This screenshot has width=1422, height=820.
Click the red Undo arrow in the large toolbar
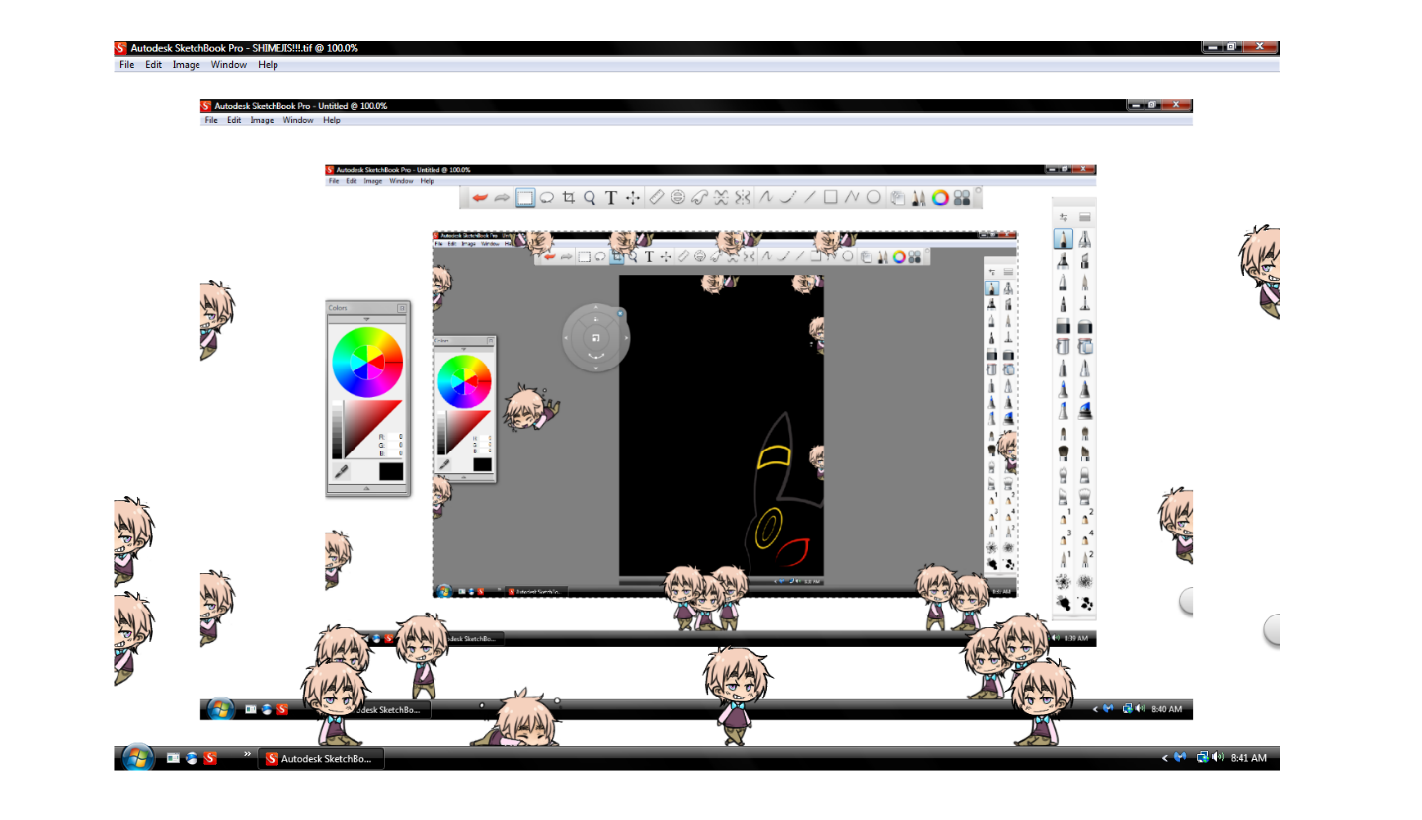(480, 198)
